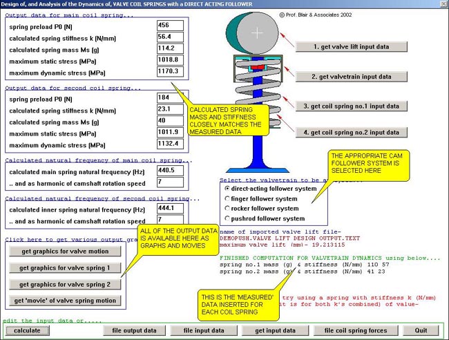Screen dimensions: 449x340
Task: Click file input data button
Action: coord(204,330)
